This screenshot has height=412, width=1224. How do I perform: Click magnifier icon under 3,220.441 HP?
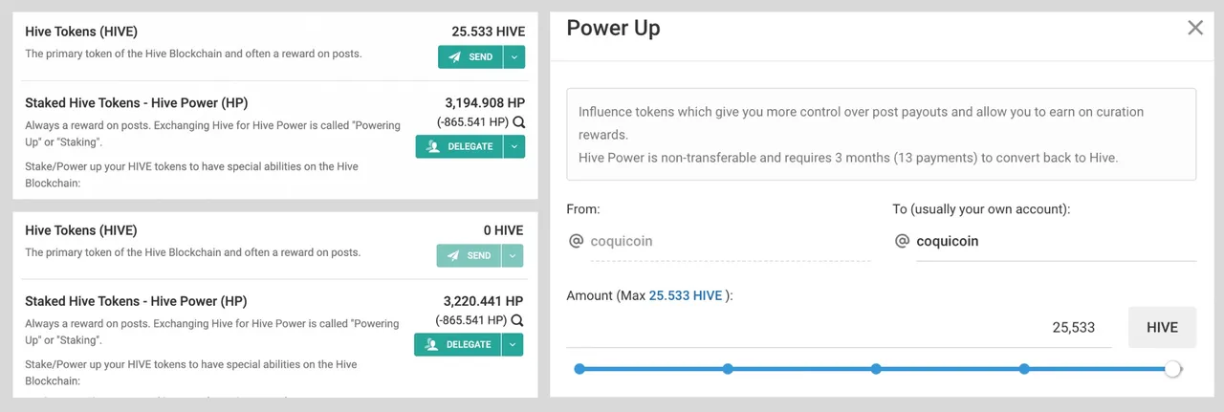tap(518, 320)
